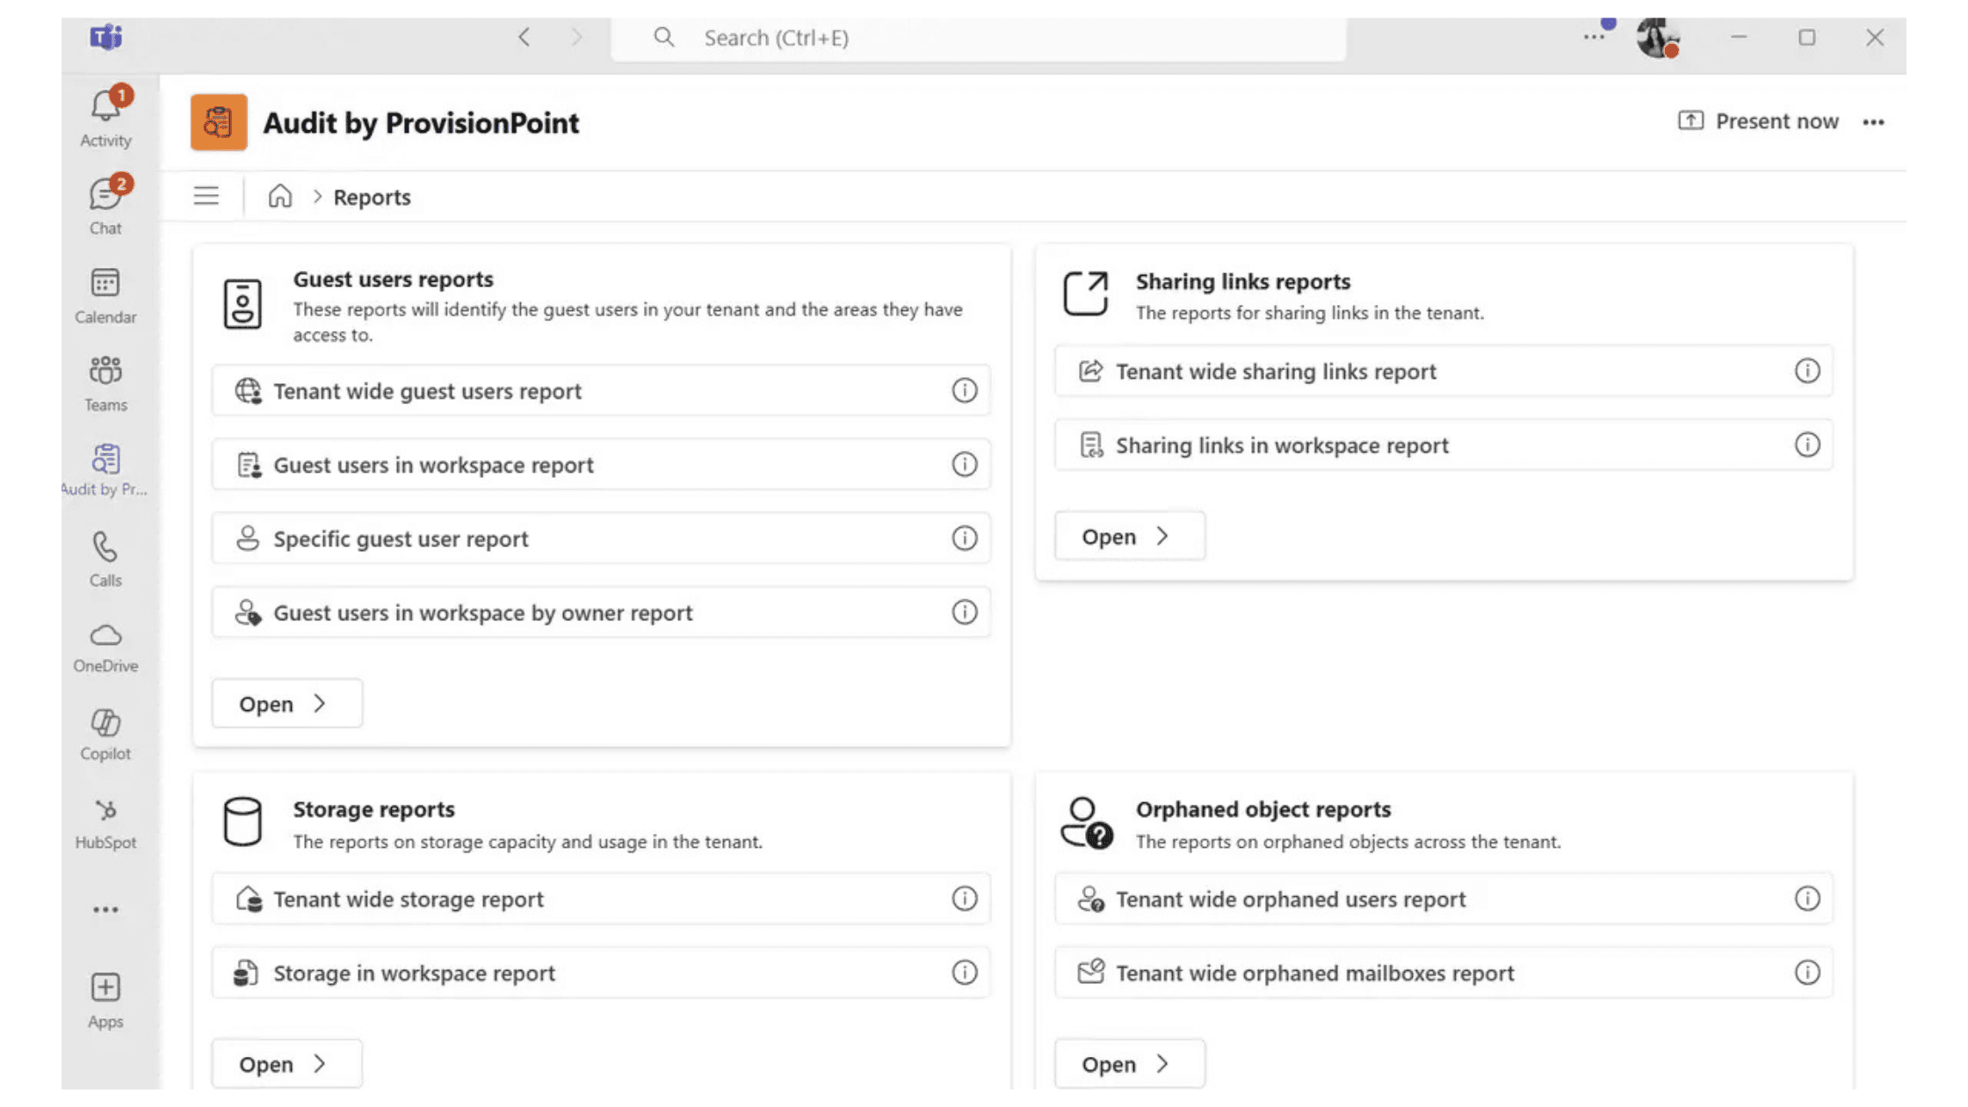Open Specific guest user report
This screenshot has height=1107, width=1968.
(601, 538)
